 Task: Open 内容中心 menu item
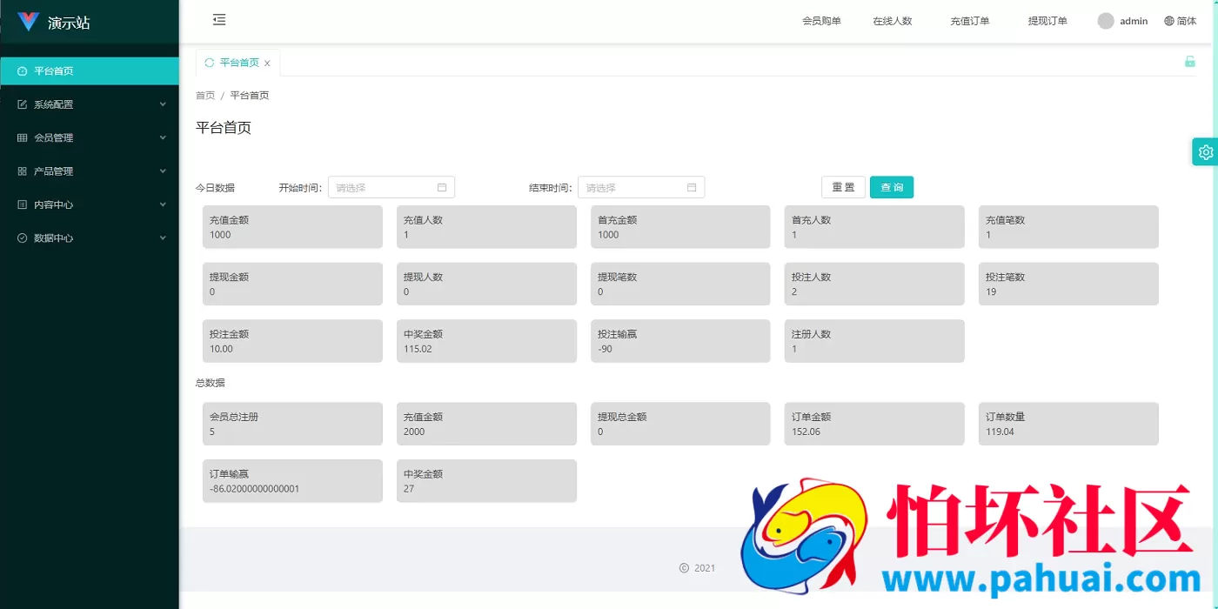coord(90,204)
